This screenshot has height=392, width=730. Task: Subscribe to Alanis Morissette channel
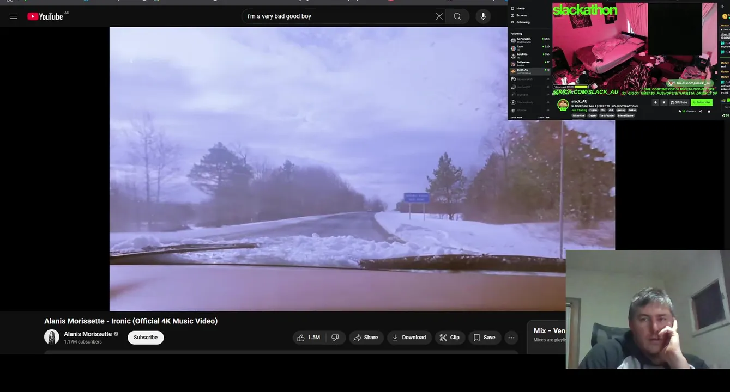tap(146, 338)
